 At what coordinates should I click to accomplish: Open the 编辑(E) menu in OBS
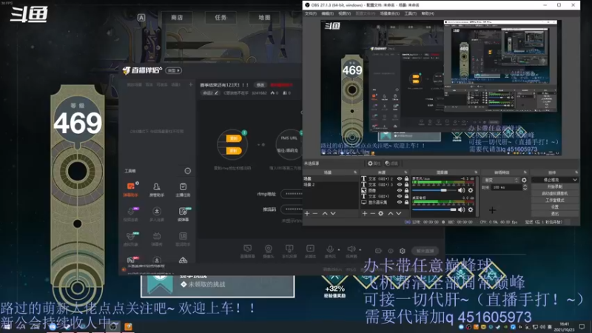pyautogui.click(x=327, y=13)
